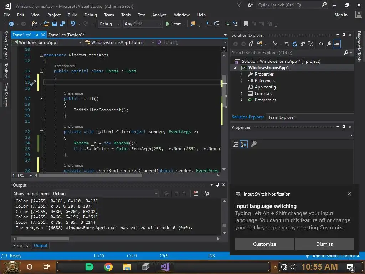This screenshot has height=274, width=365.
Task: Click the uncomment selected lines icon
Action: [x=235, y=24]
